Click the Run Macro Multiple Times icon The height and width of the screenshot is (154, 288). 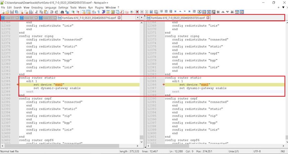tap(151, 12)
